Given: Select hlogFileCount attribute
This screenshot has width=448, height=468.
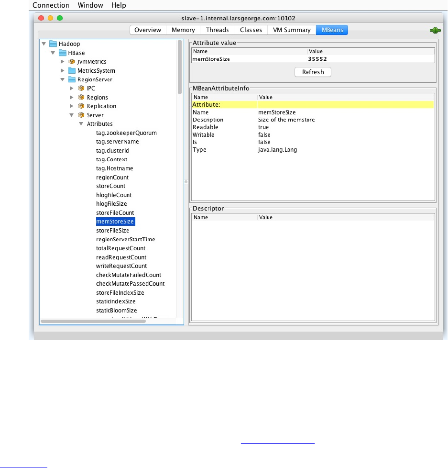Looking at the screenshot, I should 114,195.
